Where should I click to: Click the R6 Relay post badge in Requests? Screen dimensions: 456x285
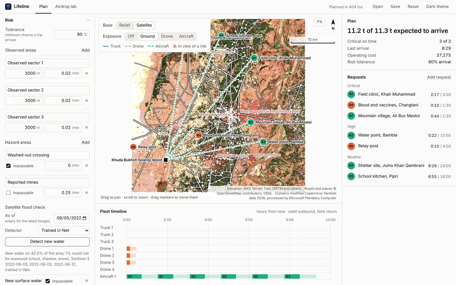[351, 146]
